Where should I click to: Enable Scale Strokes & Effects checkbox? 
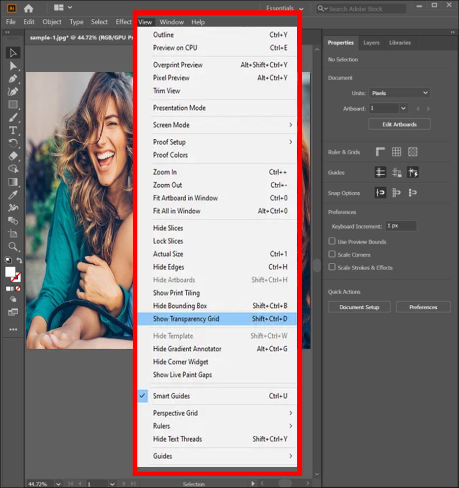pos(332,267)
